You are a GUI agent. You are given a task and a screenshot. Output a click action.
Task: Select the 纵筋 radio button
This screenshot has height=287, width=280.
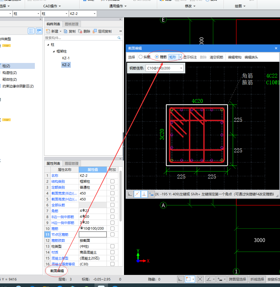tap(141, 57)
